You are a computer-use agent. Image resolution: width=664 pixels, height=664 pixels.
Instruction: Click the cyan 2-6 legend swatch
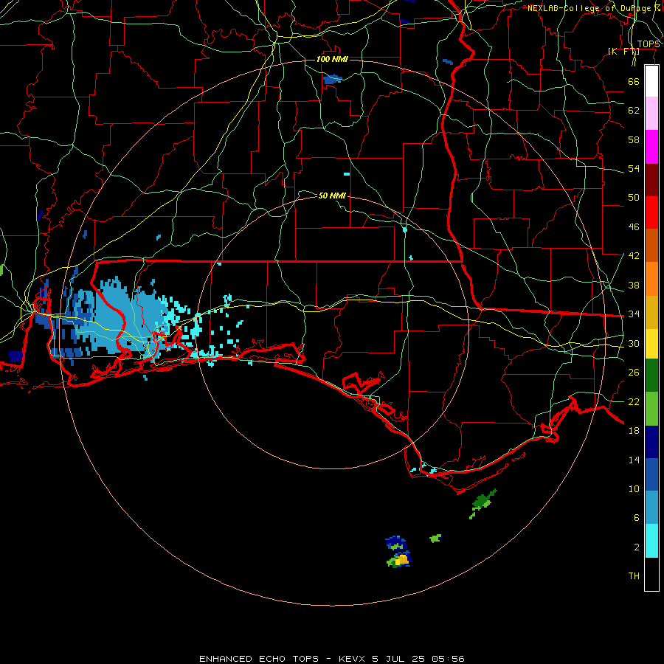[651, 541]
